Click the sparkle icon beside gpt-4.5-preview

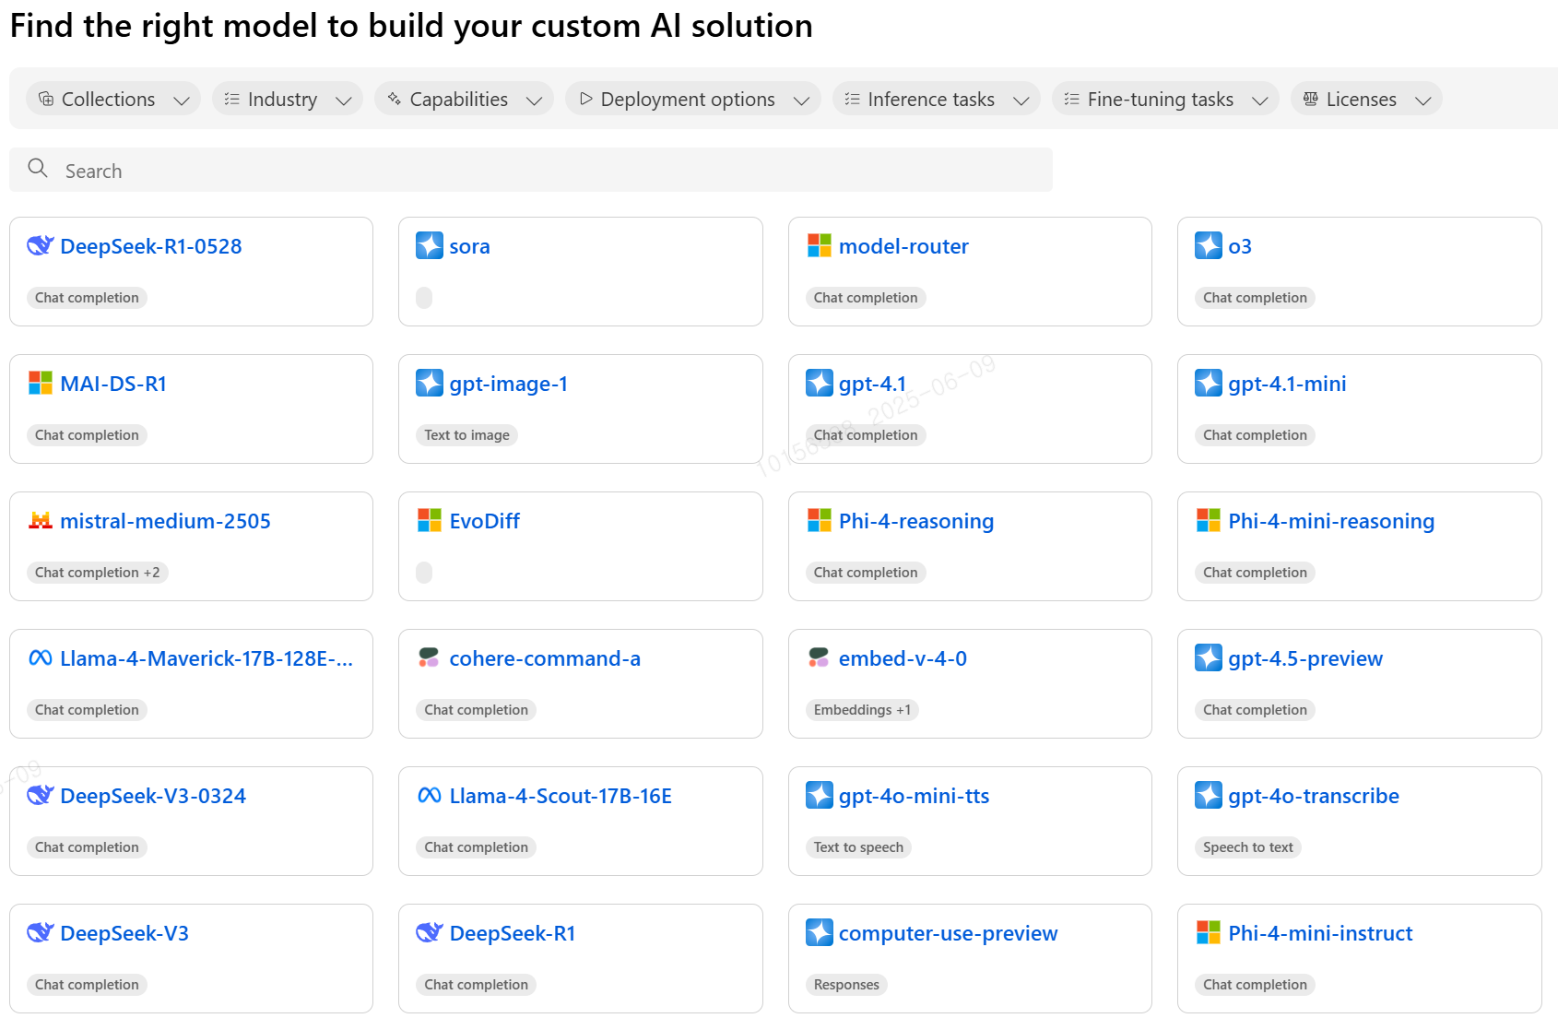tap(1208, 657)
